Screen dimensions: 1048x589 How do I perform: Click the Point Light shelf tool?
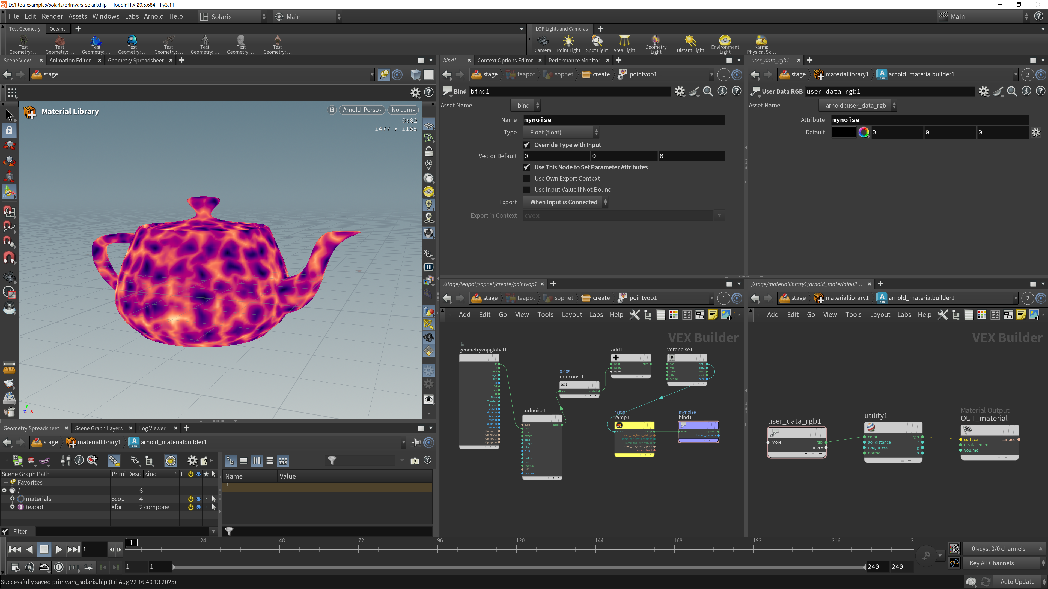tap(568, 44)
